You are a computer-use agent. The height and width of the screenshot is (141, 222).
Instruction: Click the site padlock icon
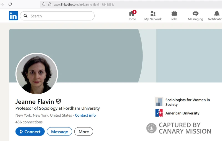click(50, 4)
